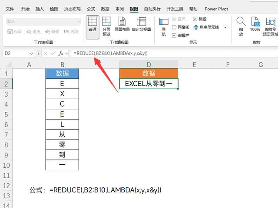This screenshot has height=208, width=278.
Task: Click the Keep (保留) sheet view button
Action: tap(14, 32)
